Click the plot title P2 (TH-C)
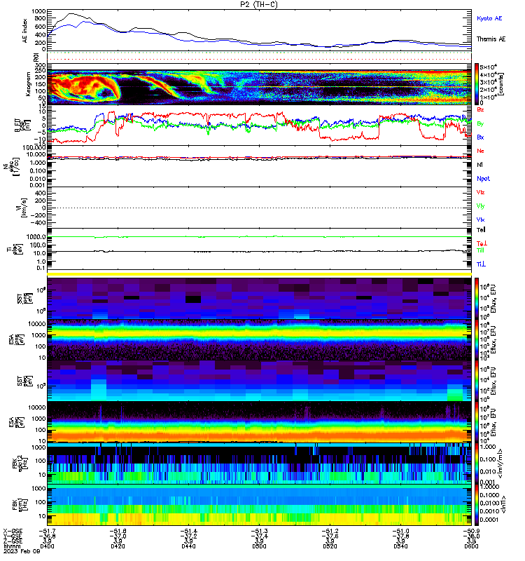The width and height of the screenshot is (525, 561). point(259,4)
